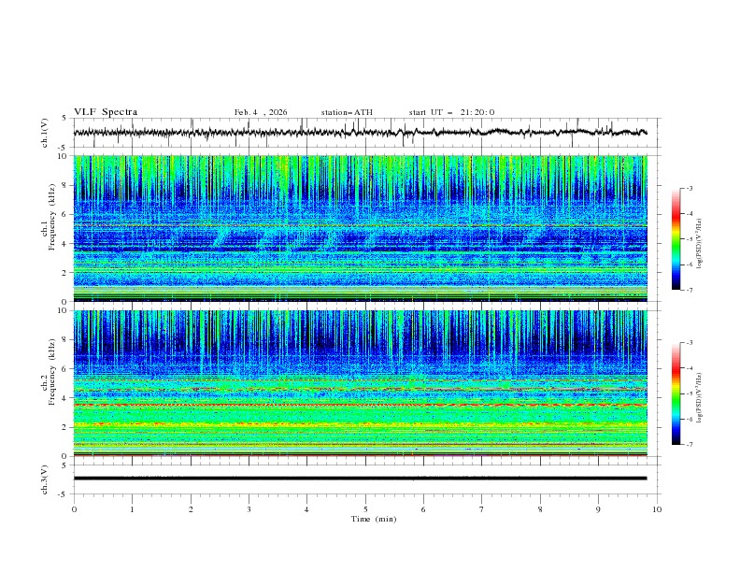This screenshot has width=740, height=572.
Task: Click the "ch.1(V)" waveform axis label
Action: [45, 133]
